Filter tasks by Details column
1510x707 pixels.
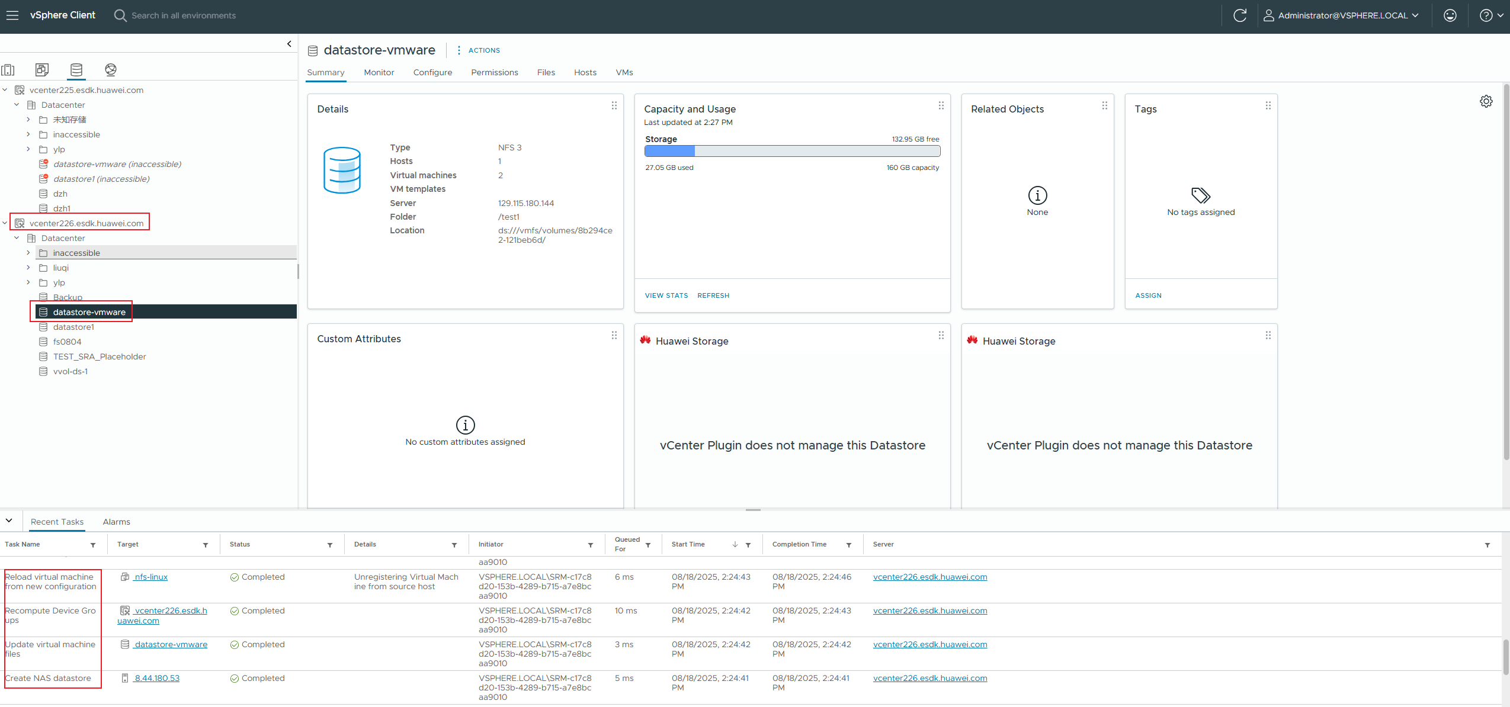pyautogui.click(x=454, y=545)
